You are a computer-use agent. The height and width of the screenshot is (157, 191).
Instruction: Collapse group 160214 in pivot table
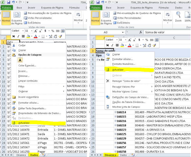click(x=115, y=112)
